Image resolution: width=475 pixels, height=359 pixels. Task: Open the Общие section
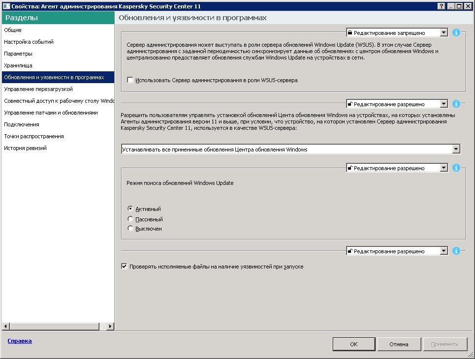tap(58, 30)
